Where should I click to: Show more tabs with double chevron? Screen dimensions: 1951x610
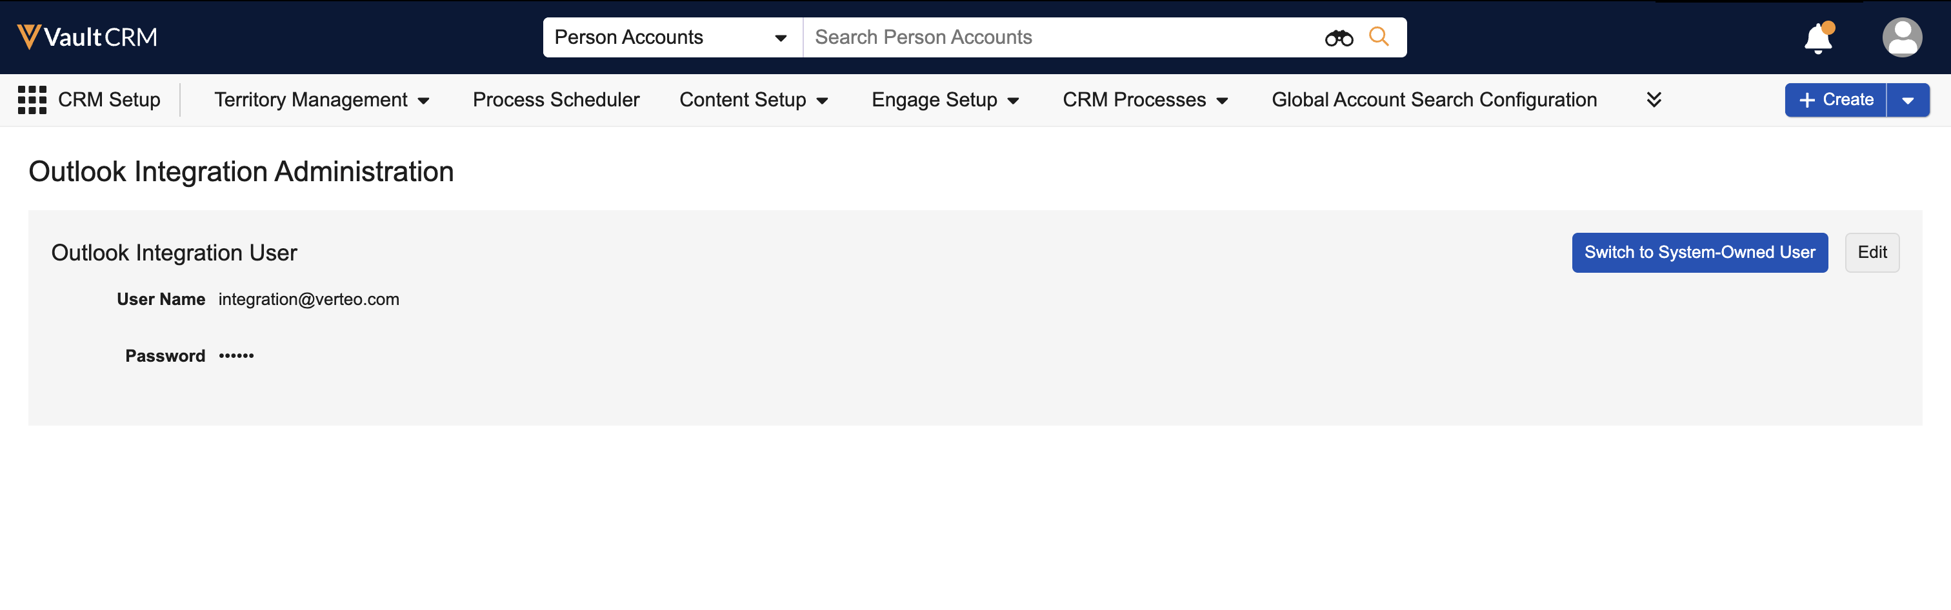1654,100
